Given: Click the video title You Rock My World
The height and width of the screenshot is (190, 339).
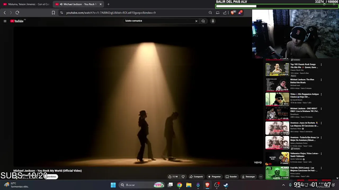Looking at the screenshot, I should (48, 171).
